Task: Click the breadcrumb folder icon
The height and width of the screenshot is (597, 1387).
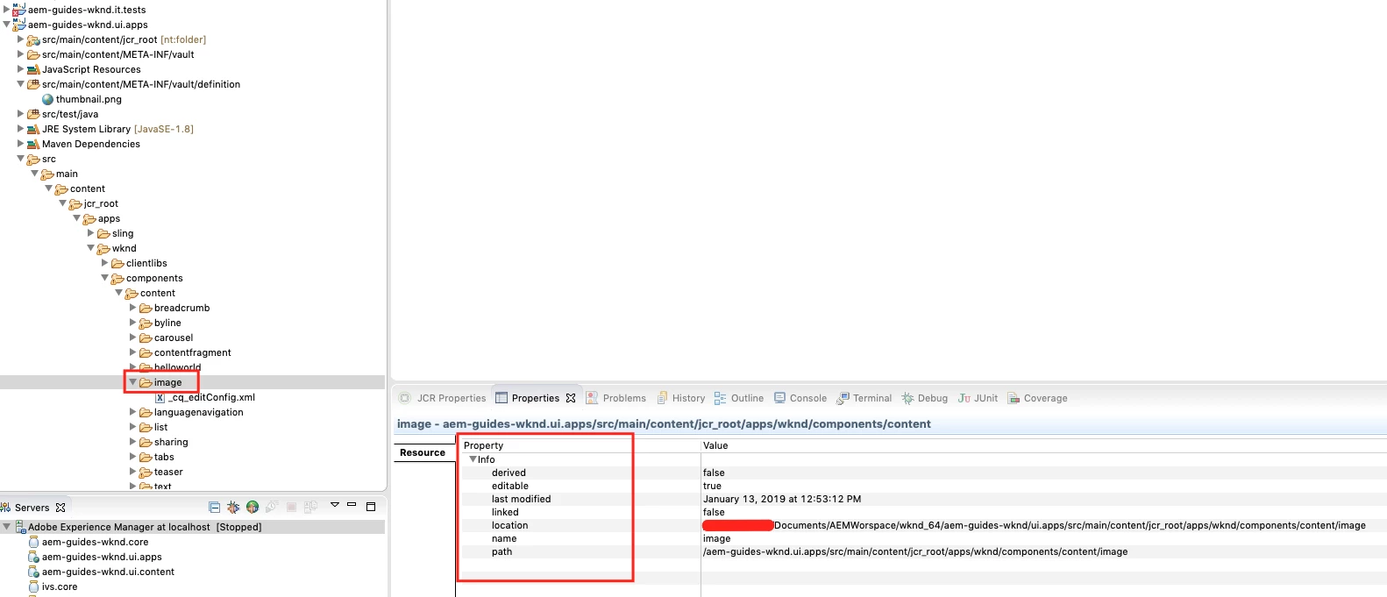Action: pos(146,308)
